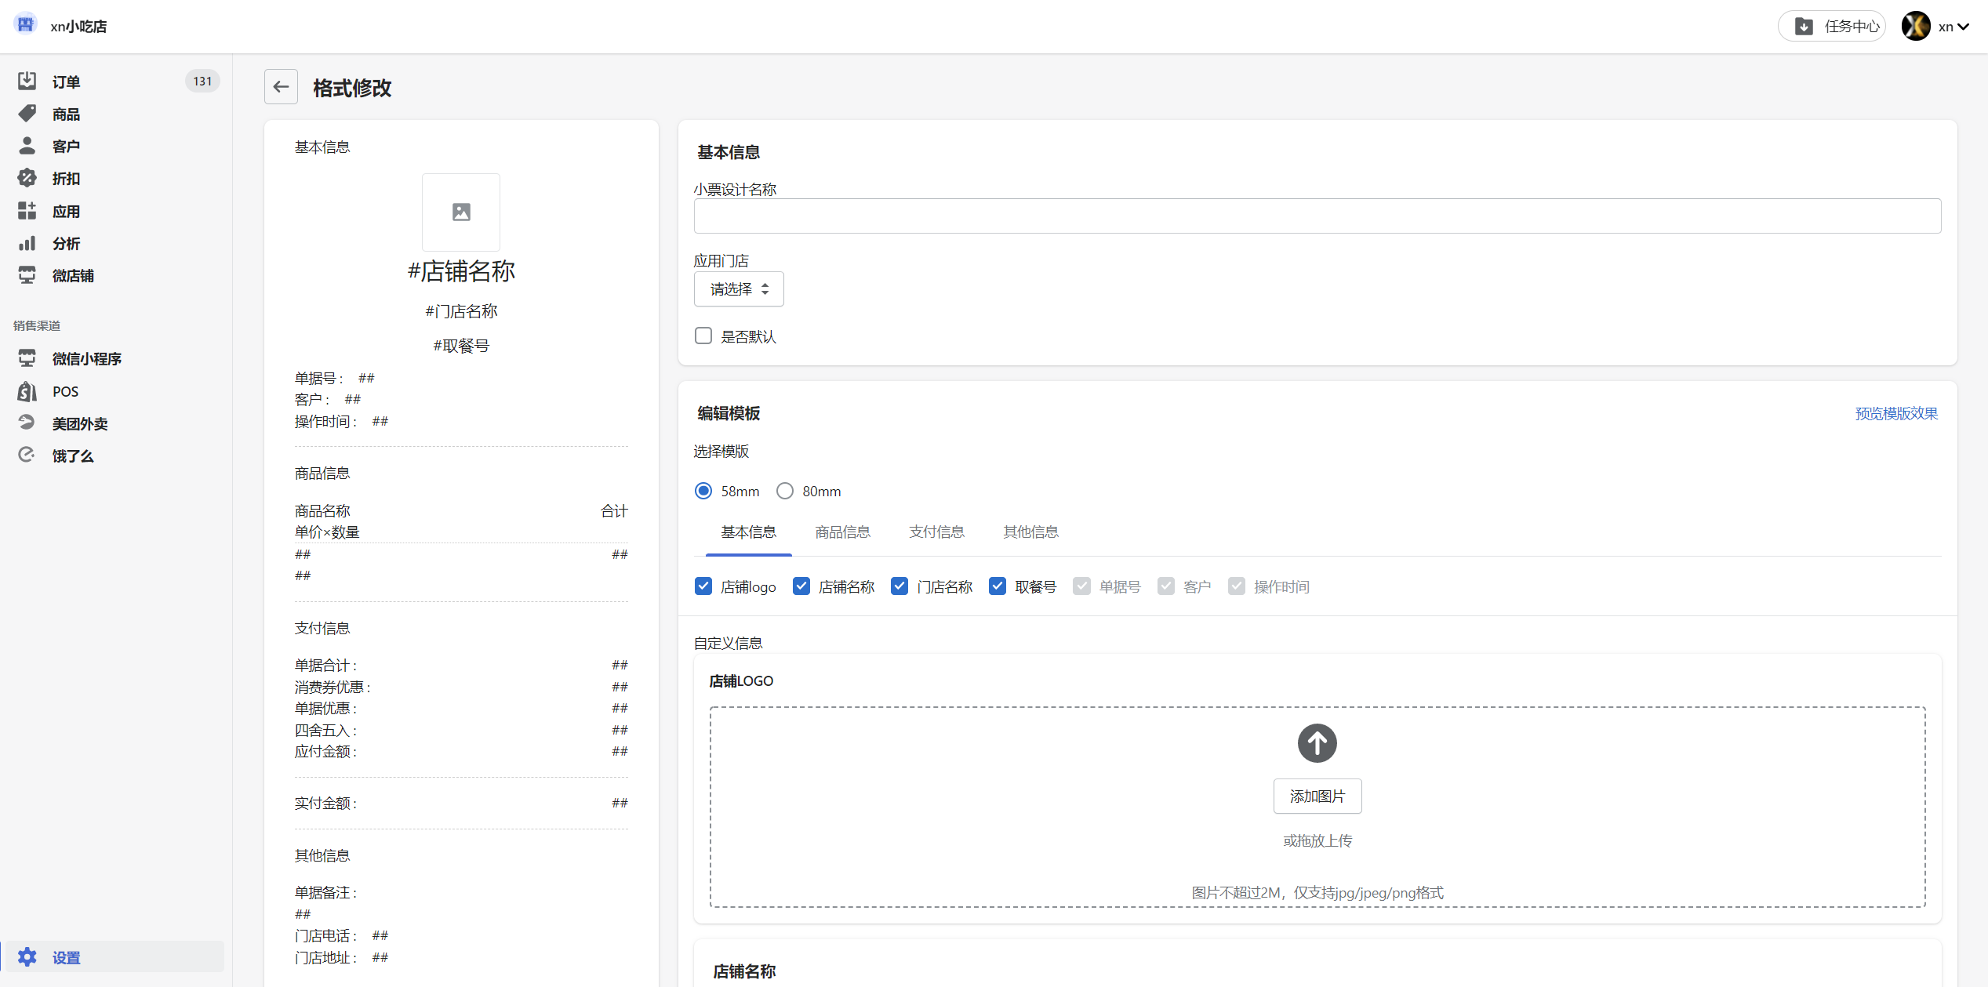
Task: Select the 80mm template radio option
Action: [785, 491]
